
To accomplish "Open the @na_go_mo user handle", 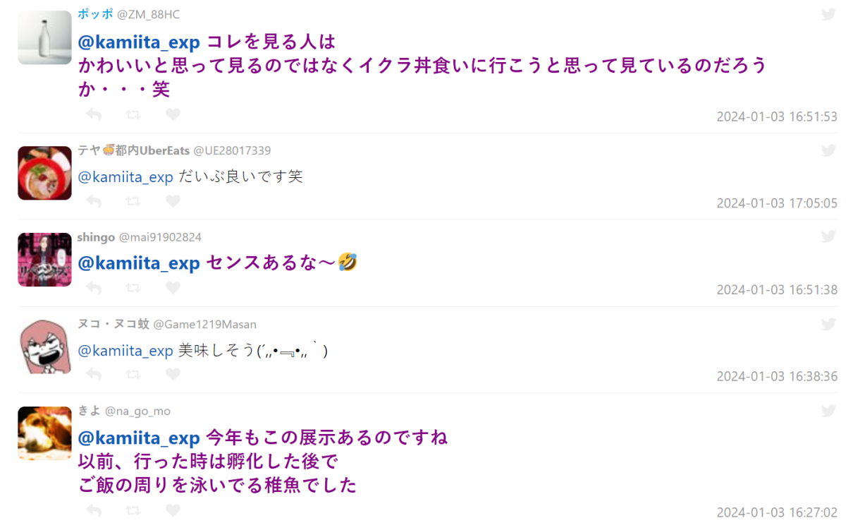I will click(x=137, y=411).
